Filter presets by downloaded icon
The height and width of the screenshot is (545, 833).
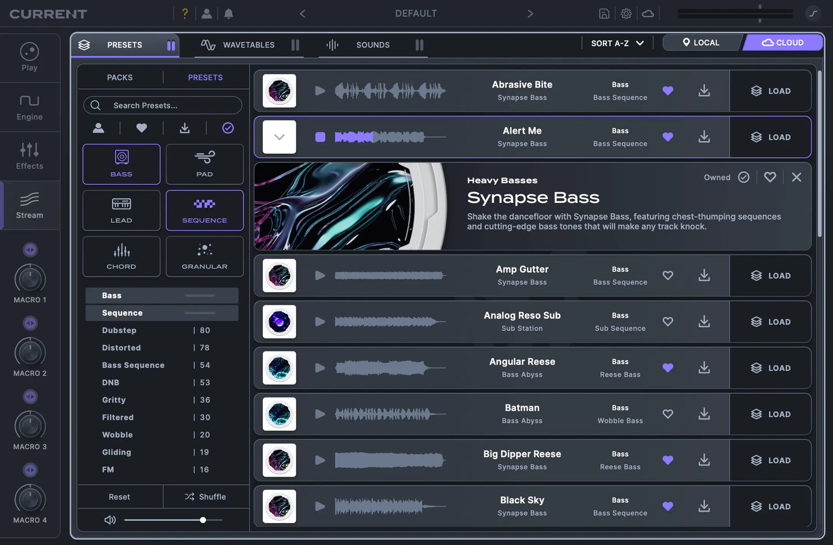[184, 128]
